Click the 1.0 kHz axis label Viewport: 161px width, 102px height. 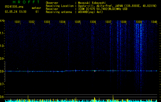tap(2, 46)
